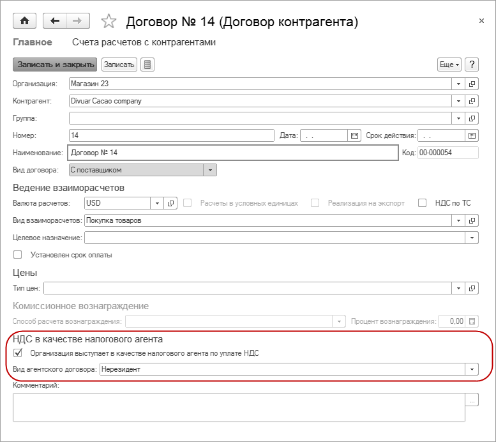Expand the Вид агентского договора dropdown
This screenshot has width=496, height=442.
coord(472,369)
